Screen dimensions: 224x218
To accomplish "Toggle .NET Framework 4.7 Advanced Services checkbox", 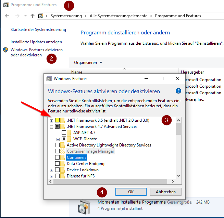I will click(57, 126).
